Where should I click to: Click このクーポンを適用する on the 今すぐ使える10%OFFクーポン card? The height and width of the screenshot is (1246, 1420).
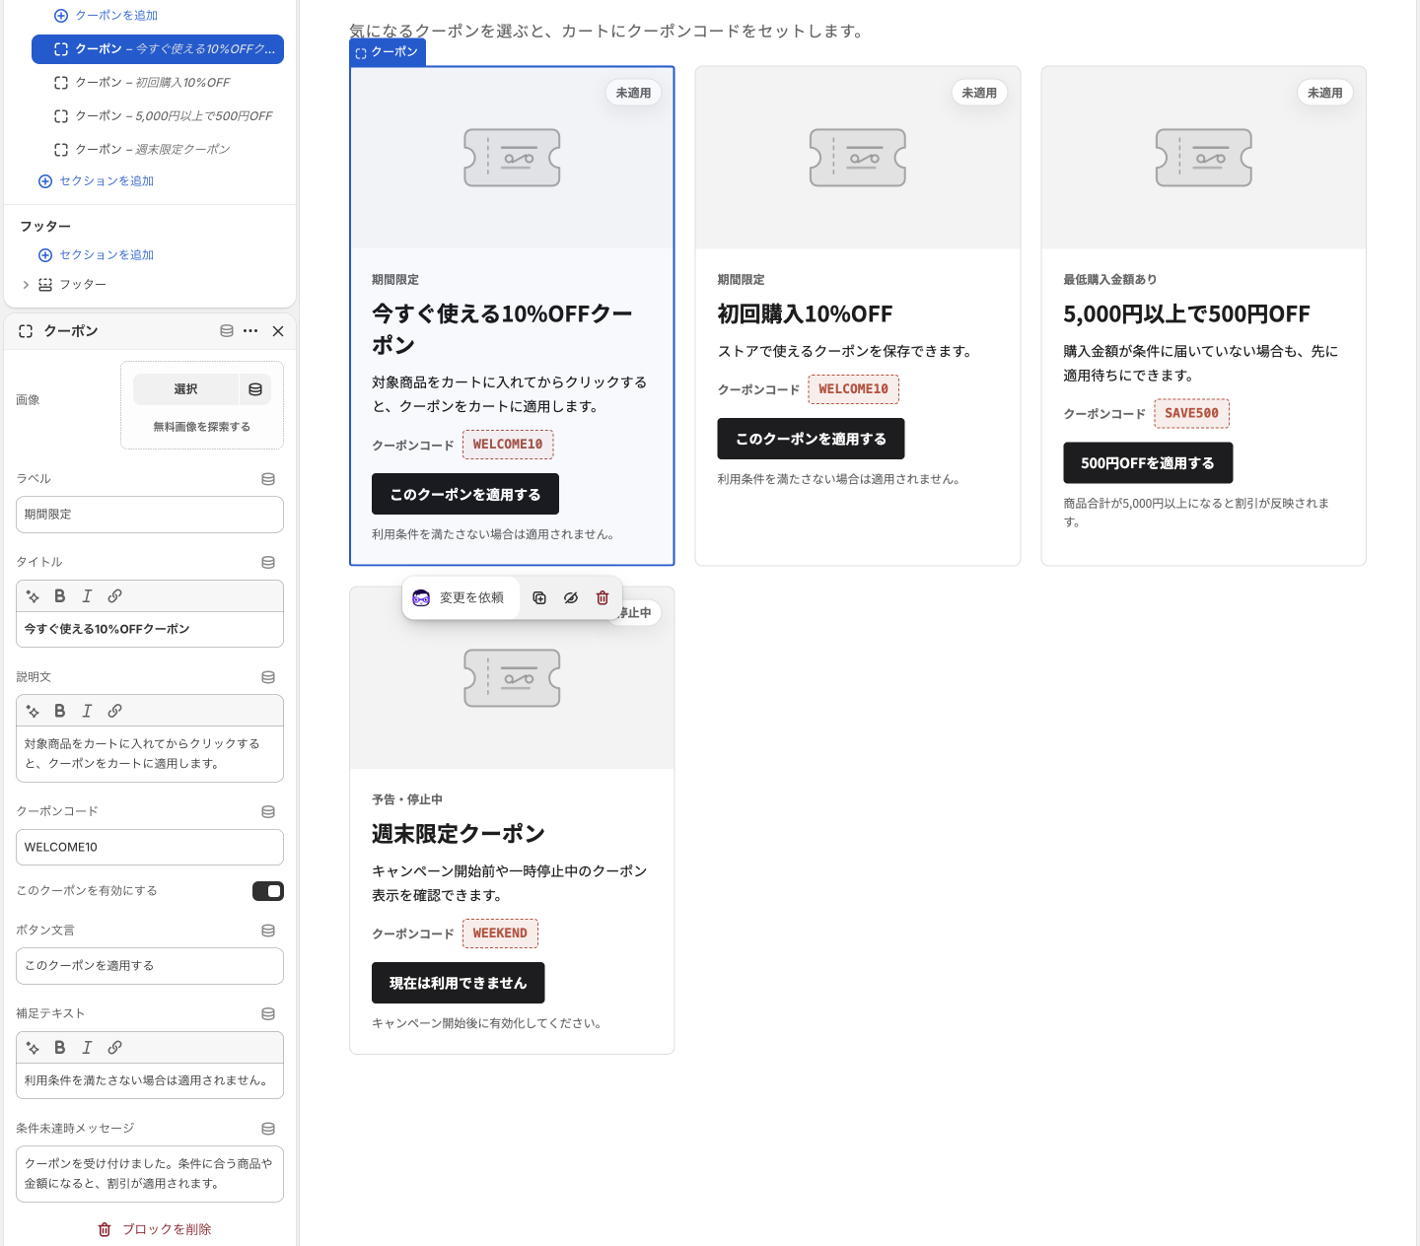(465, 494)
